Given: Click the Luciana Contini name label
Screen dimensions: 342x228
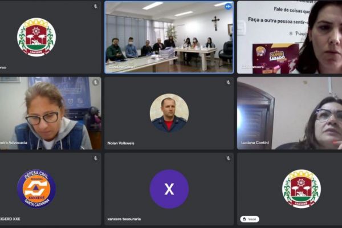Looking at the screenshot, I should click(x=255, y=142).
